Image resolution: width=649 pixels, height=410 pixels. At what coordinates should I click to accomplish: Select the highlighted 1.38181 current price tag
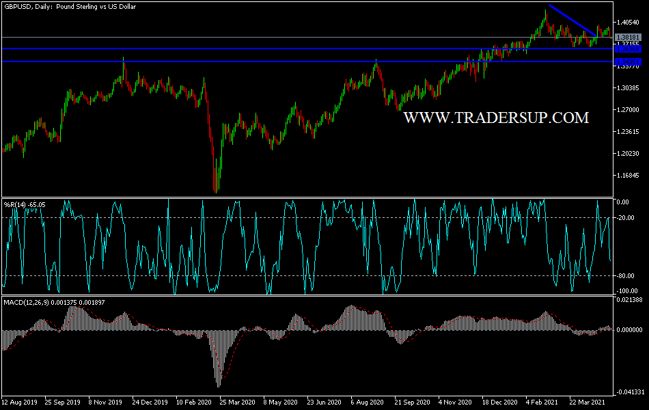628,37
